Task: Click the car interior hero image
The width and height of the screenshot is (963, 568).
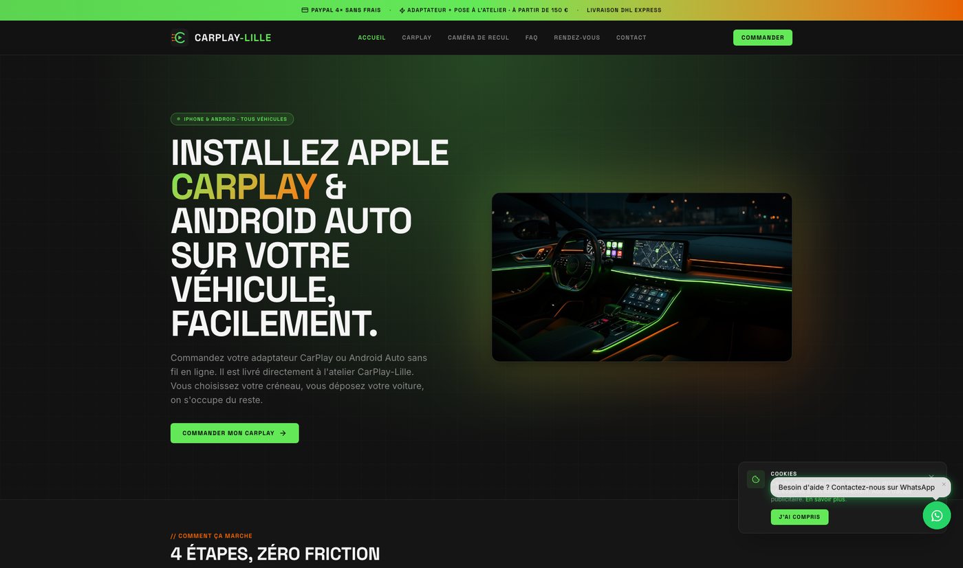Action: pos(642,277)
